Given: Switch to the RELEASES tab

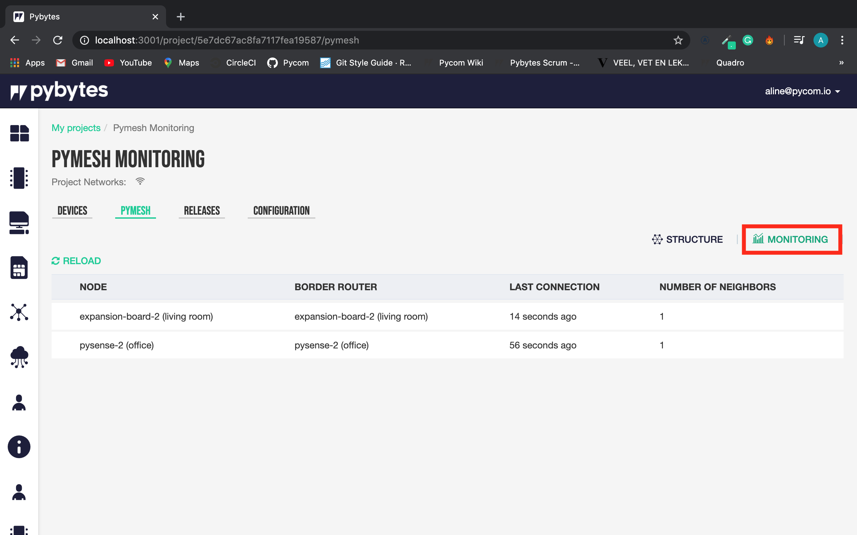Looking at the screenshot, I should tap(201, 211).
